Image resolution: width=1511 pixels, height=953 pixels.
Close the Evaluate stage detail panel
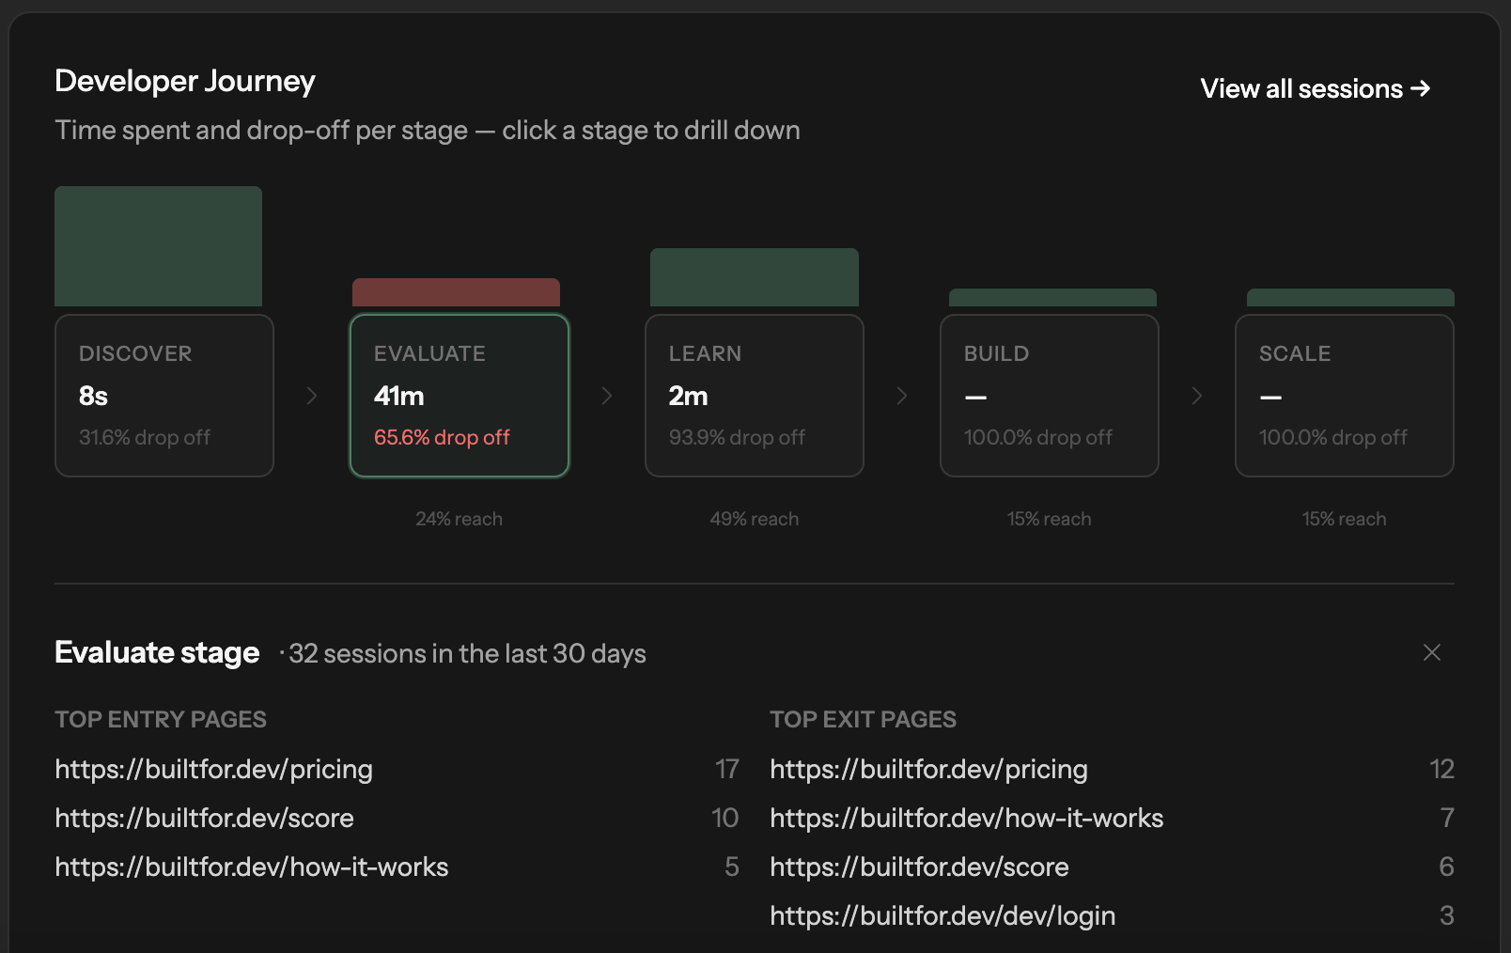click(1431, 652)
